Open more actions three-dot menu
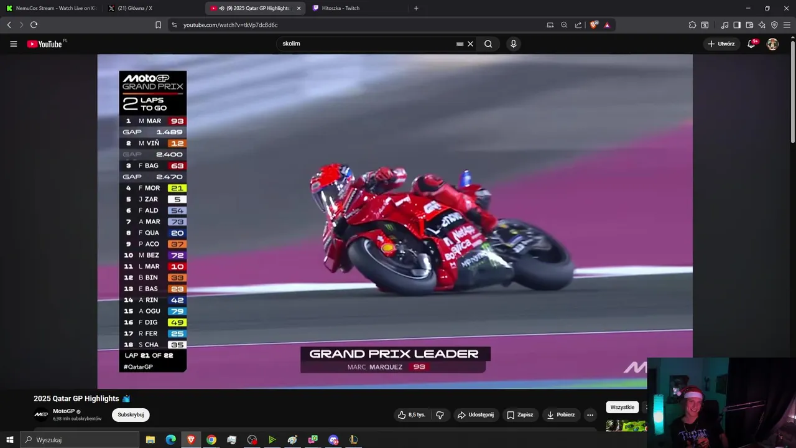 590,415
